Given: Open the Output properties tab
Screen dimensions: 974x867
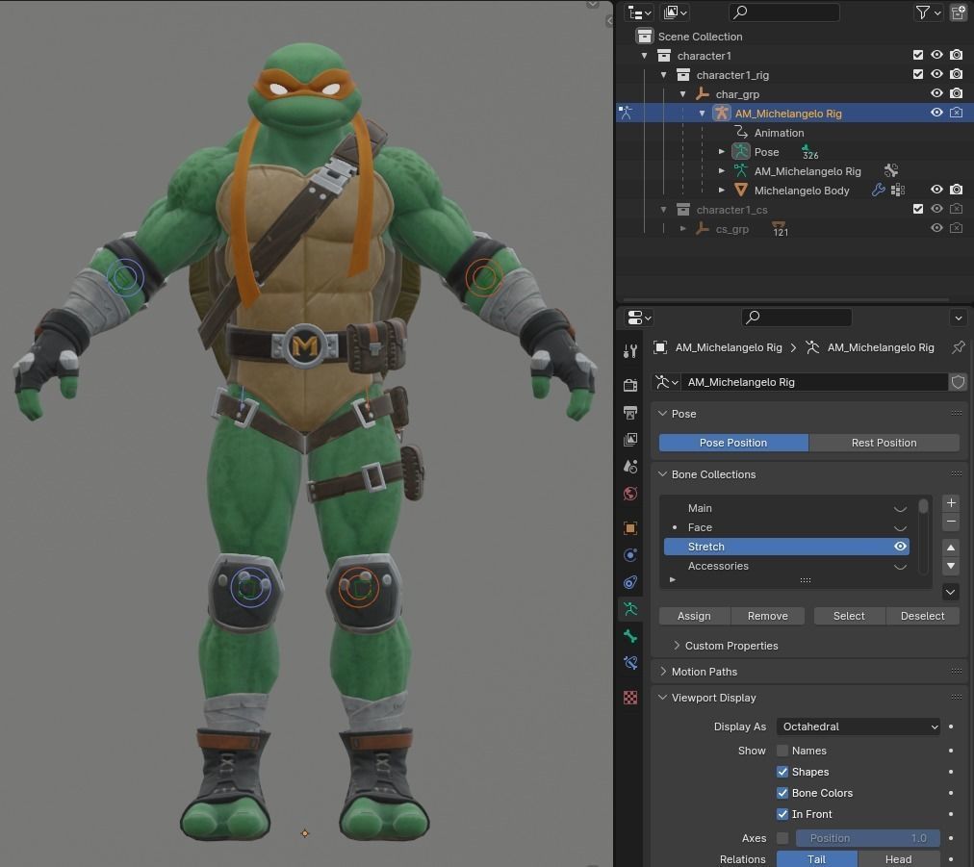Looking at the screenshot, I should coord(629,413).
